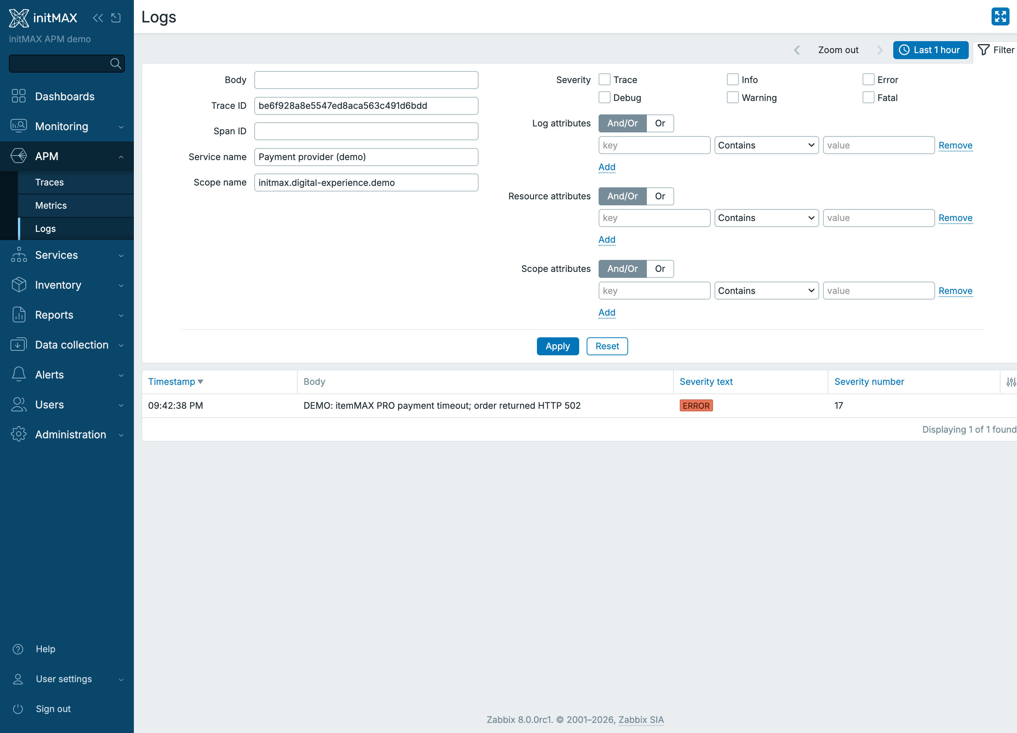Click the Alerts bell icon

(18, 375)
